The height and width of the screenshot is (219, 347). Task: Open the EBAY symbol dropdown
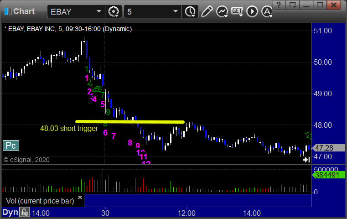point(99,11)
